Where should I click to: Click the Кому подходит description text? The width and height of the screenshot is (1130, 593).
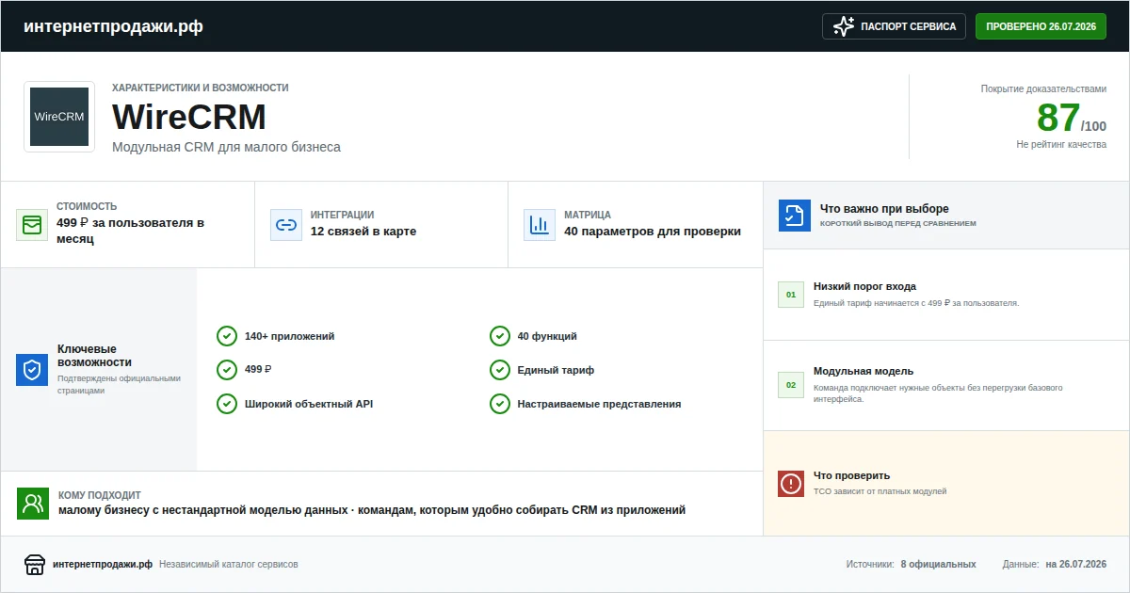point(372,510)
